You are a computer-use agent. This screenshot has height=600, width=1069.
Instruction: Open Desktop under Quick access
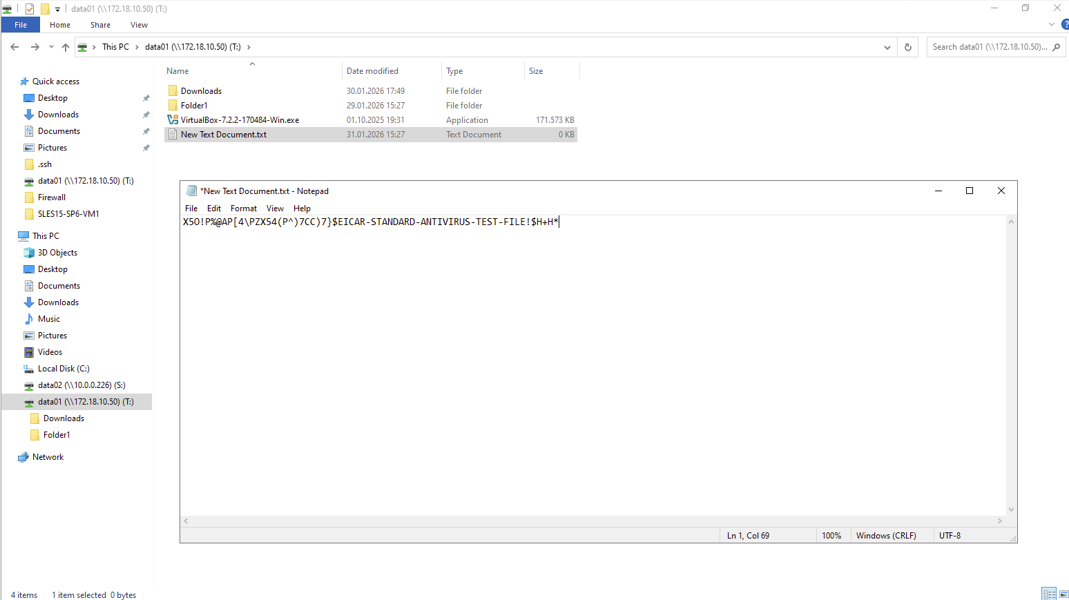coord(52,98)
